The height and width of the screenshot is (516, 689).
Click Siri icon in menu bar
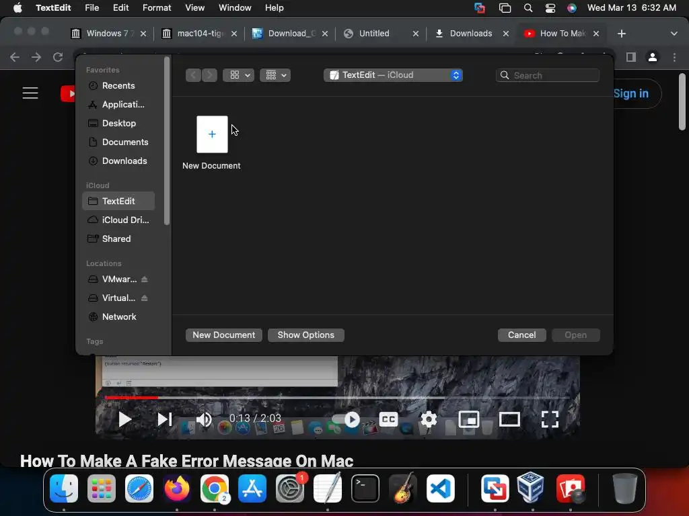coord(572,8)
